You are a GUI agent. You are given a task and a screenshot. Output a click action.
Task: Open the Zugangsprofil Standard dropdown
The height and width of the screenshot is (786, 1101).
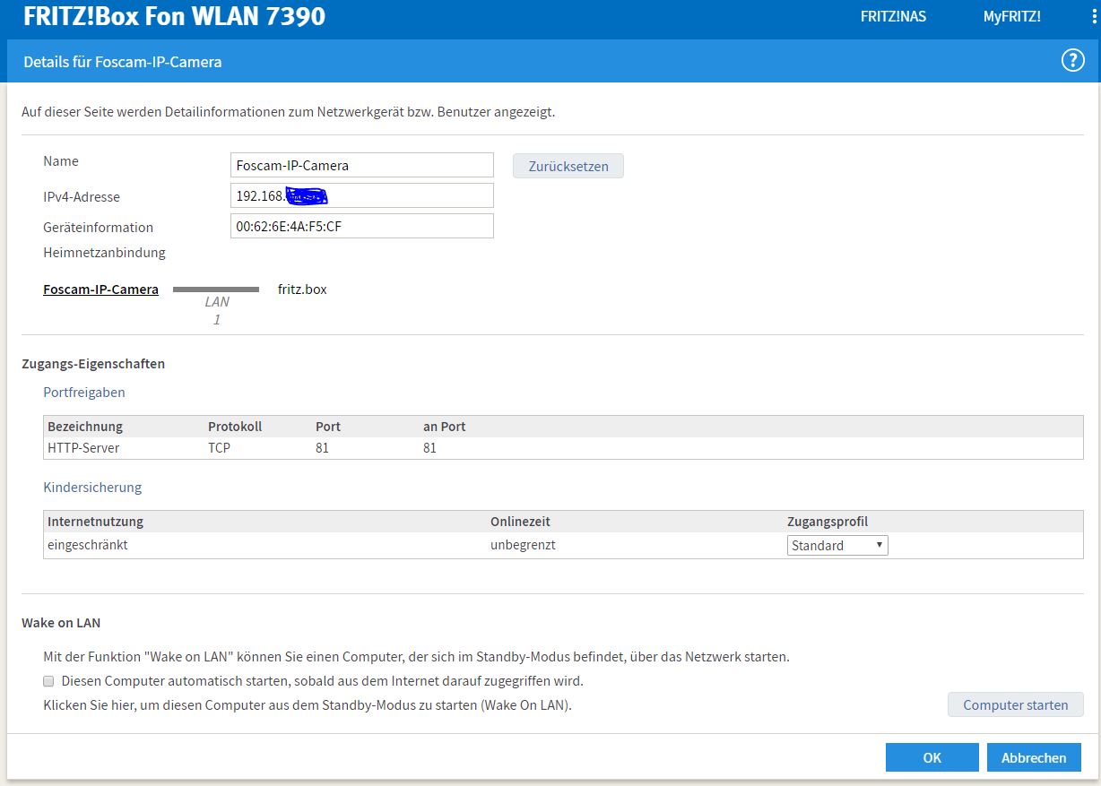837,545
